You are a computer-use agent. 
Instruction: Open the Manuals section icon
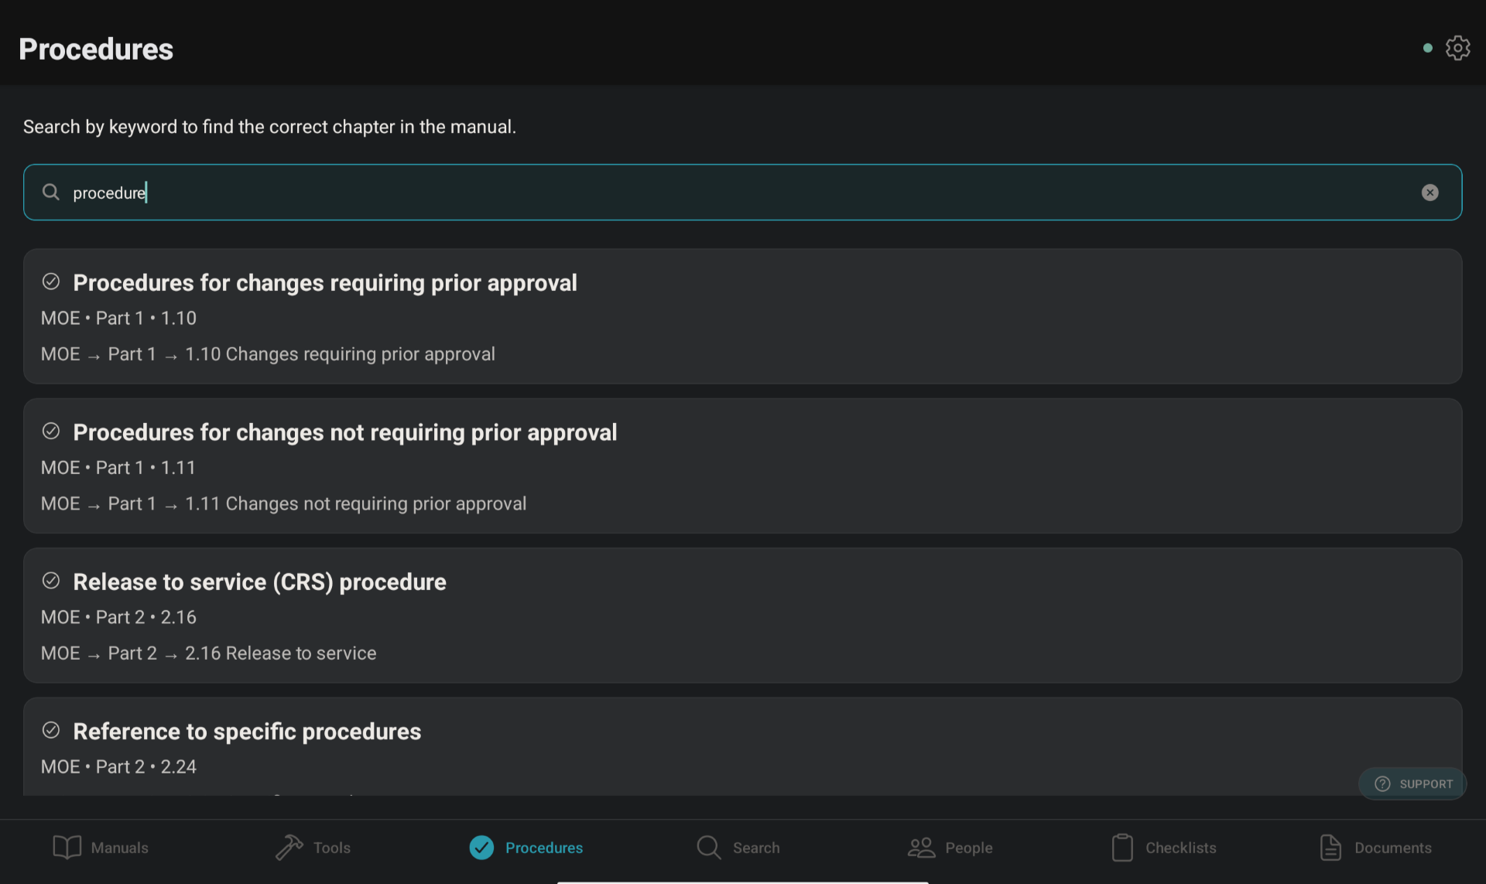(68, 847)
